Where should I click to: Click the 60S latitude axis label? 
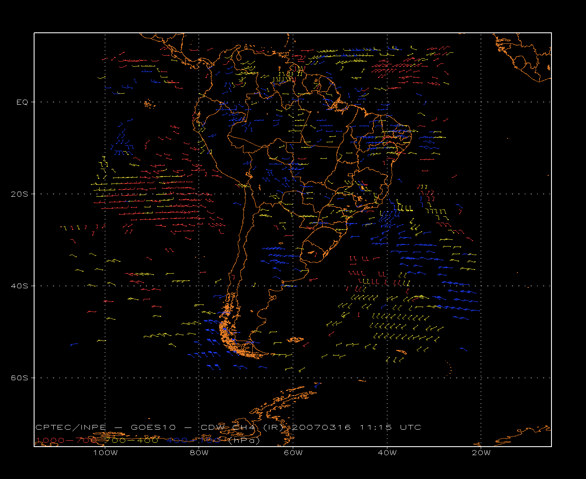pyautogui.click(x=19, y=378)
